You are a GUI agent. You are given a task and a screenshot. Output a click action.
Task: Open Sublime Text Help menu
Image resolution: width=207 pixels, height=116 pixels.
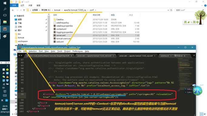[x=87, y=51]
